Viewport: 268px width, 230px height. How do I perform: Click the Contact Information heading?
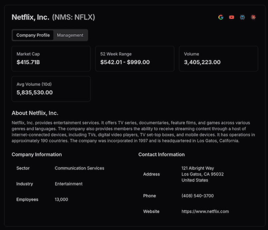[x=161, y=155]
